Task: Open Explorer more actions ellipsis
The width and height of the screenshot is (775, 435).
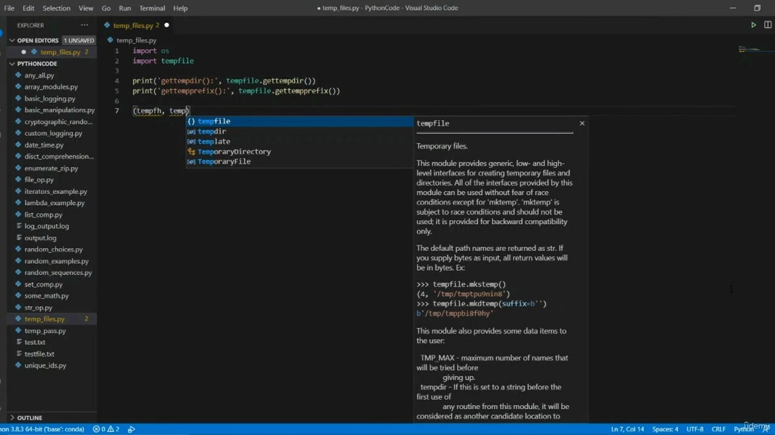Action: (84, 25)
